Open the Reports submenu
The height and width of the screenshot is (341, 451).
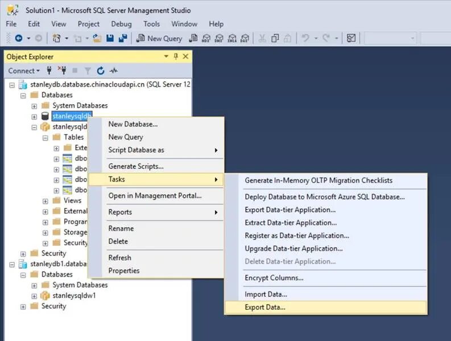pos(156,212)
